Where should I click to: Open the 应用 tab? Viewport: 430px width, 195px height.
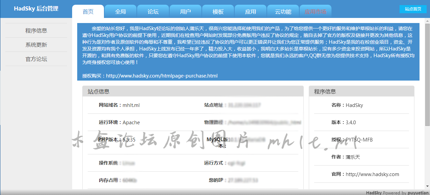251,12
